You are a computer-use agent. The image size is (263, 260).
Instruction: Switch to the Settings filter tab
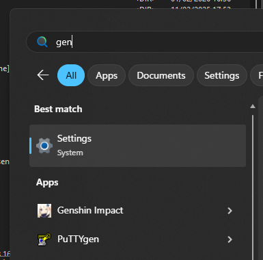[x=222, y=75]
